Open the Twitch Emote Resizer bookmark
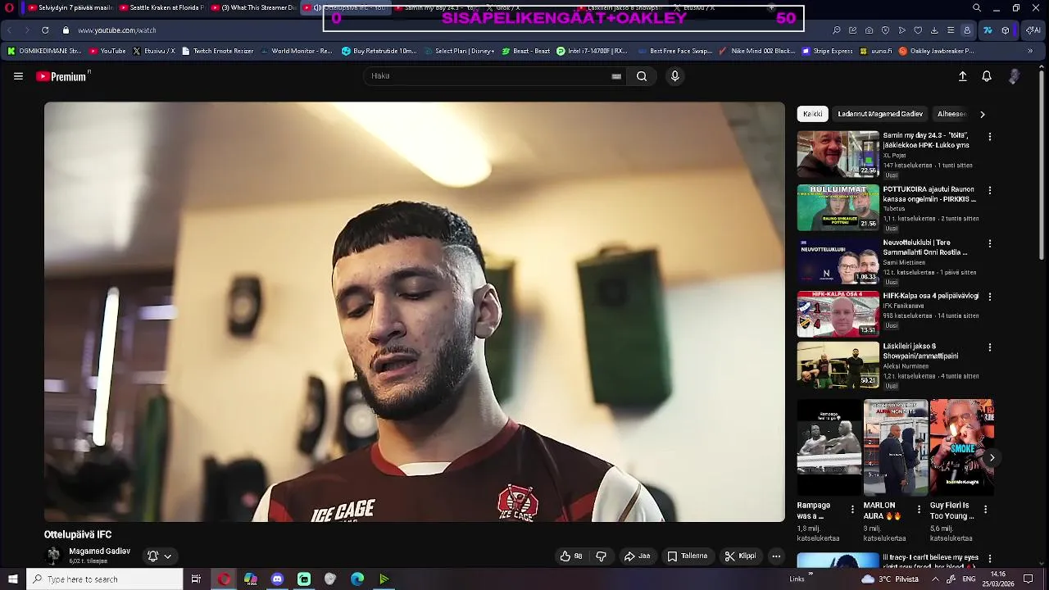1049x590 pixels. [217, 51]
